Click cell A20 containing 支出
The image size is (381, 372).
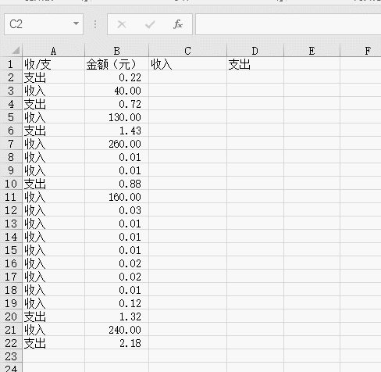pos(54,317)
